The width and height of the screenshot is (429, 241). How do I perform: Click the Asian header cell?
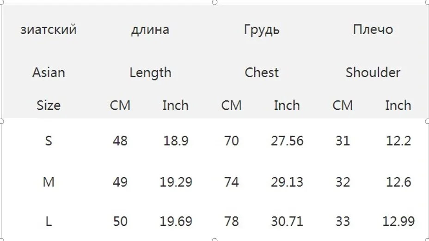click(49, 72)
